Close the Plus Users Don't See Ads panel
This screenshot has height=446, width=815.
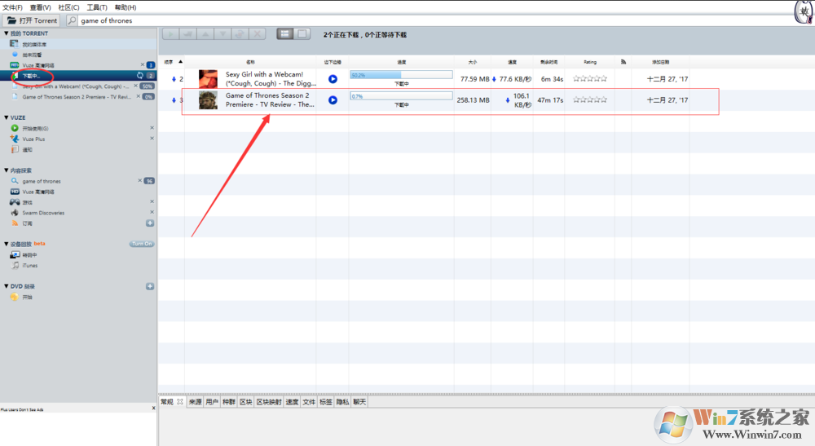pos(153,408)
